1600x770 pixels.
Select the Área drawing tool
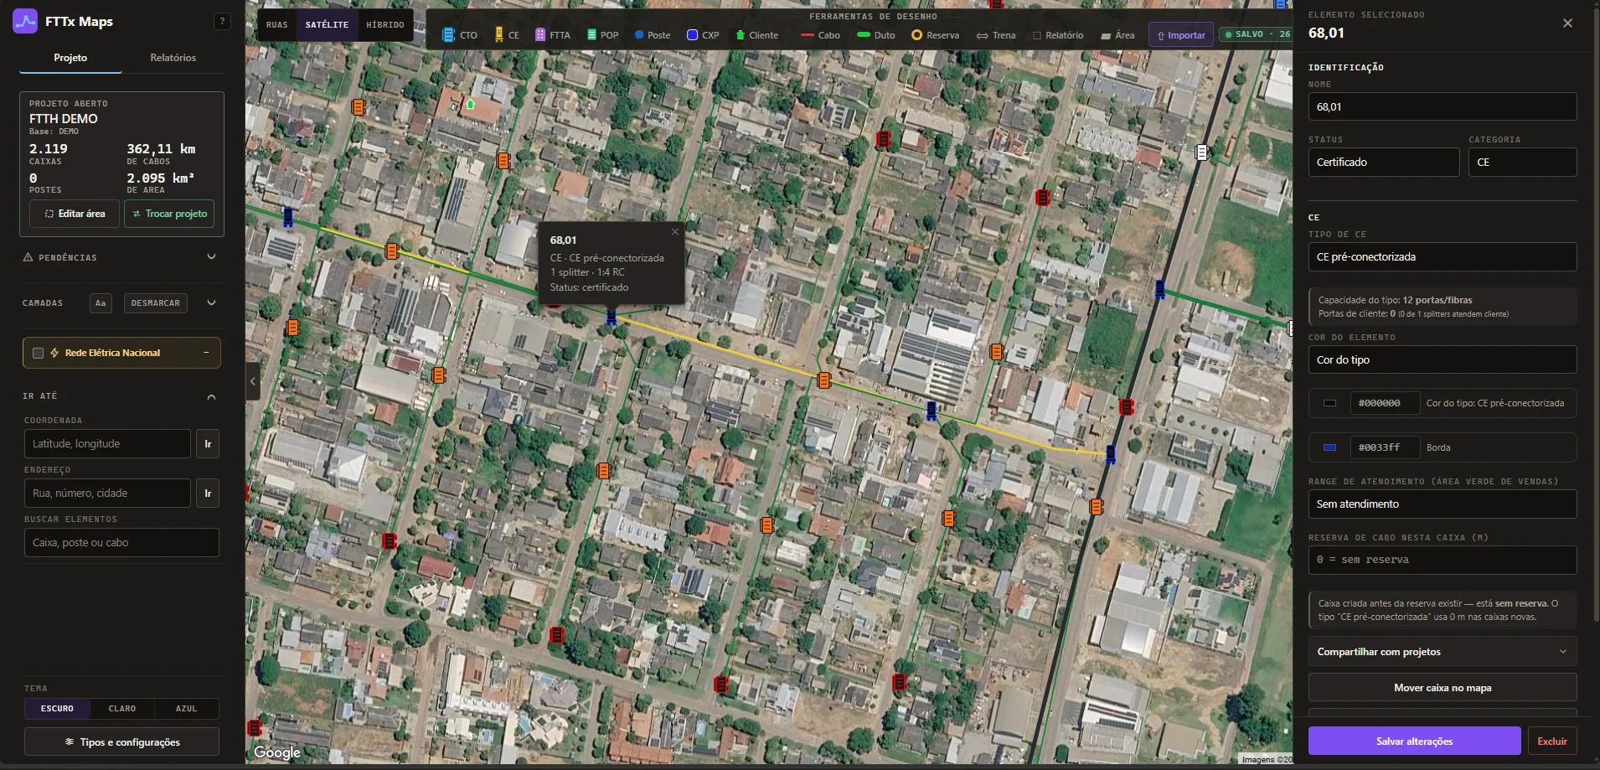(1117, 35)
